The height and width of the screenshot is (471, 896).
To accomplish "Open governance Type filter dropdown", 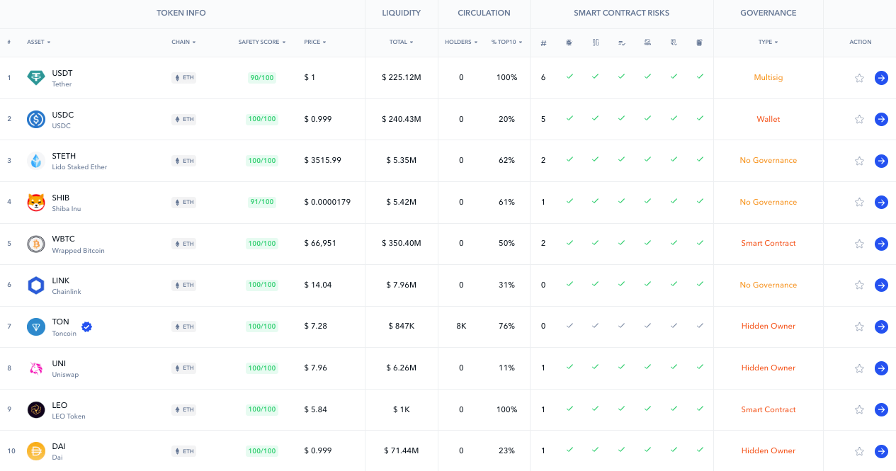I will coord(768,42).
